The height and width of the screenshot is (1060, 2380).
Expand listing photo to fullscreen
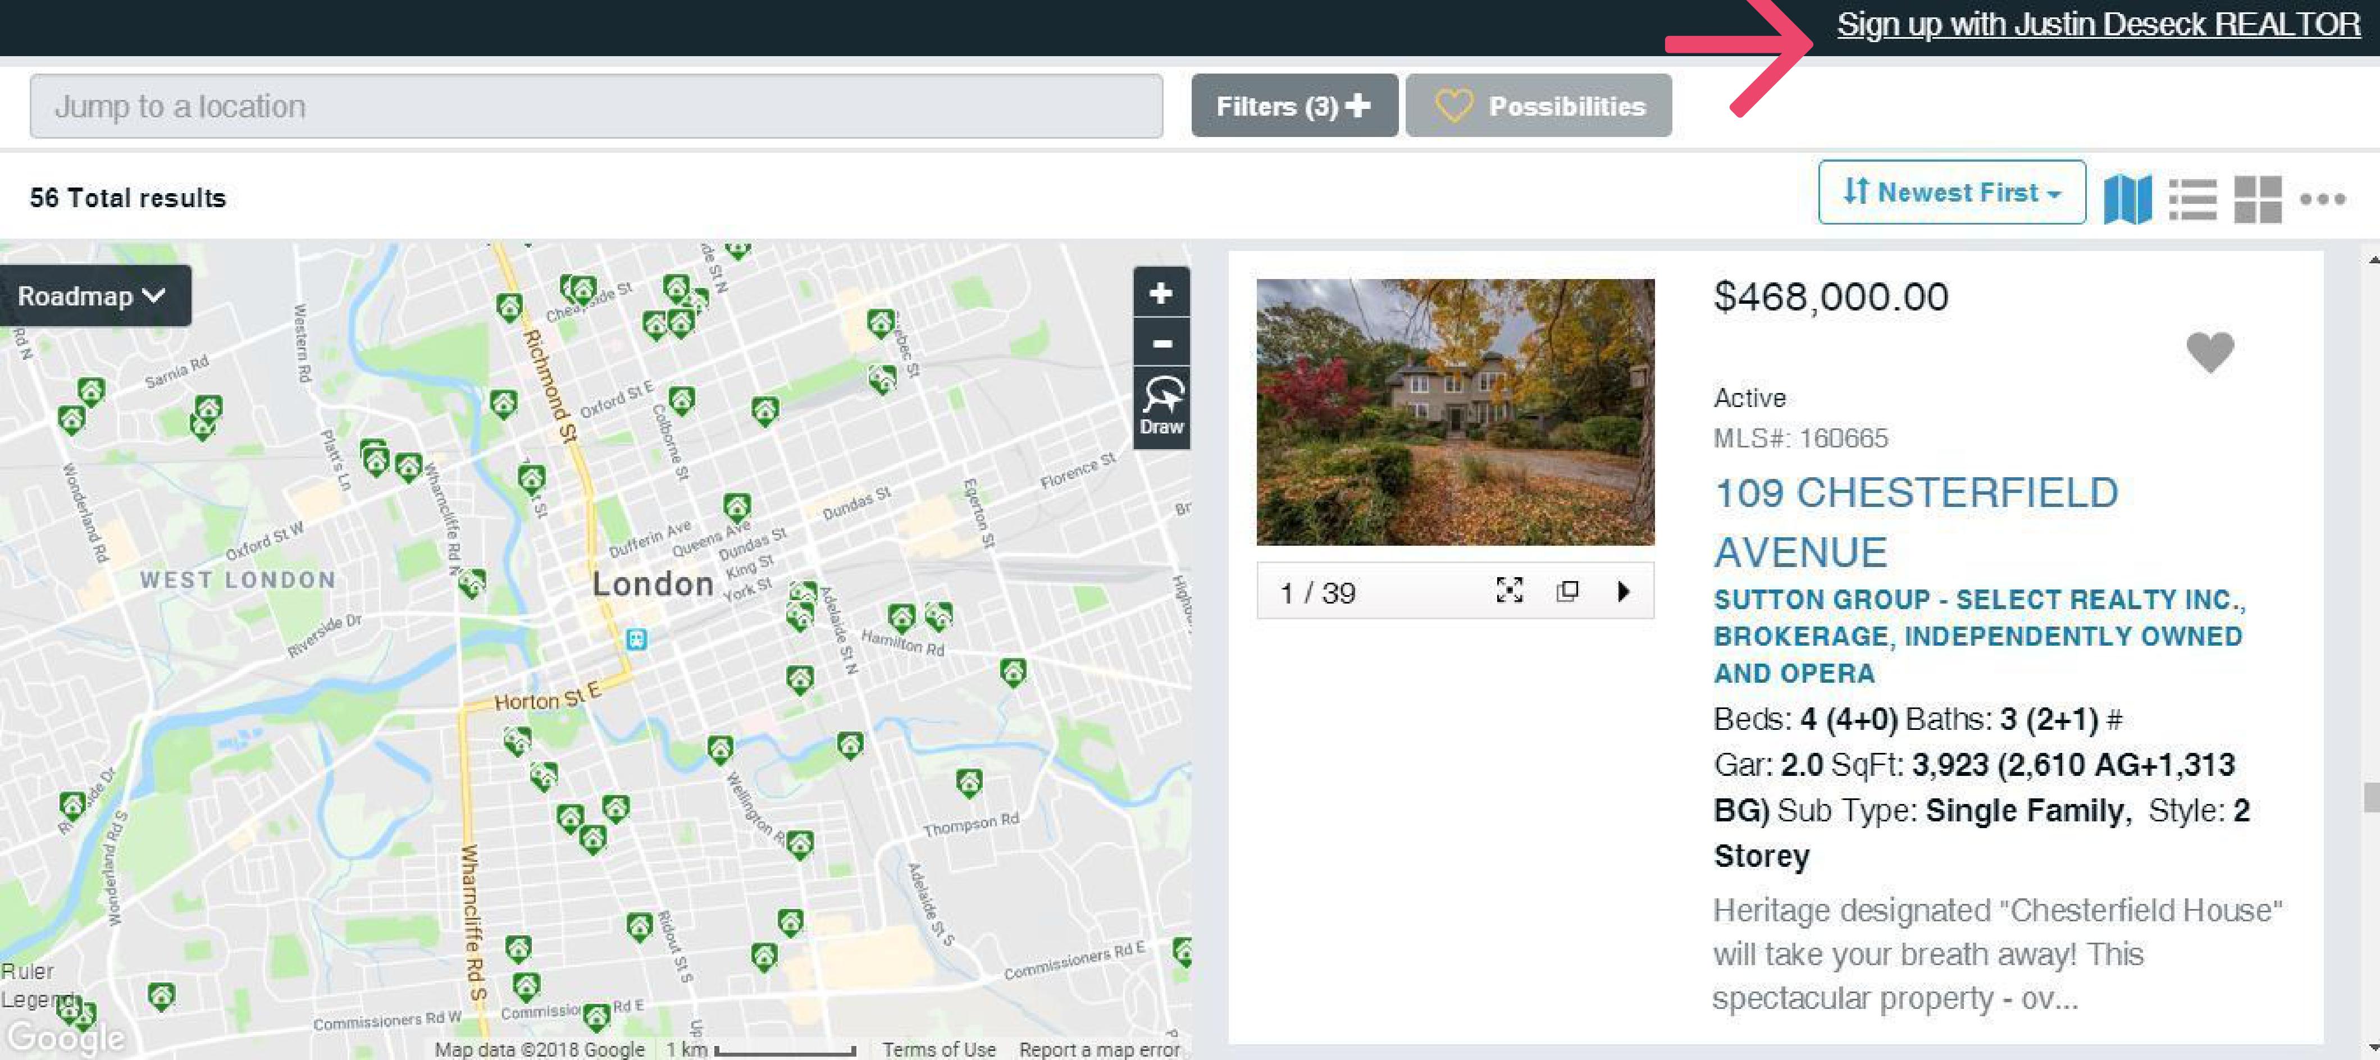1509,590
